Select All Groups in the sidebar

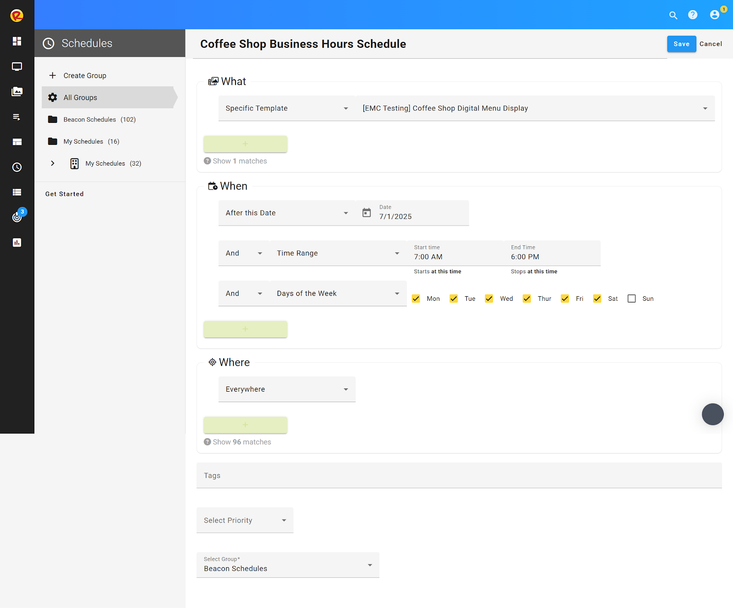(x=80, y=98)
